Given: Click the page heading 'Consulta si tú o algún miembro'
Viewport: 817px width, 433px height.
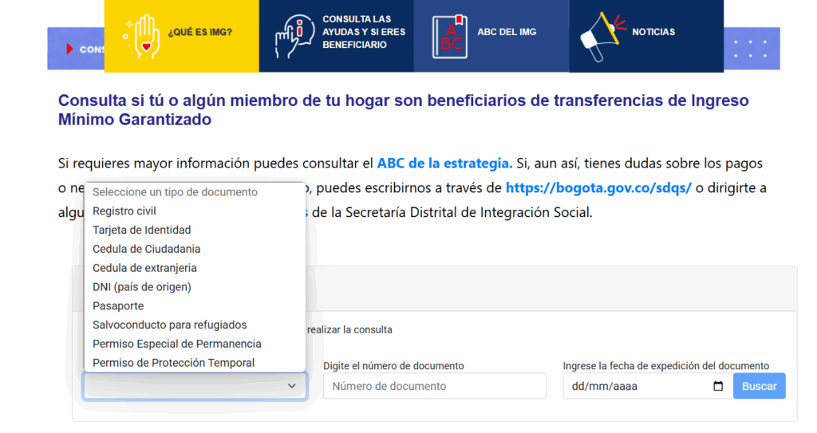Looking at the screenshot, I should pos(403,109).
